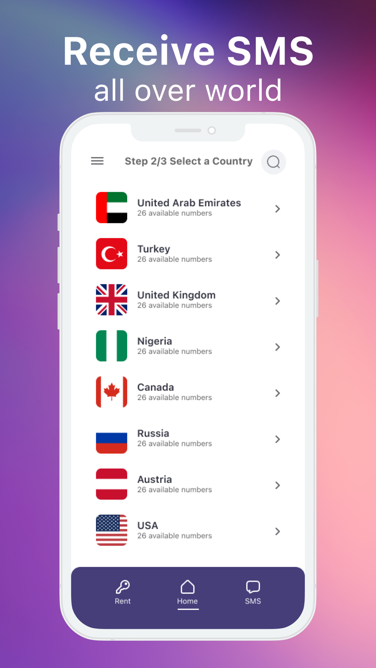Open the hamburger menu icon
The height and width of the screenshot is (668, 376).
(97, 161)
